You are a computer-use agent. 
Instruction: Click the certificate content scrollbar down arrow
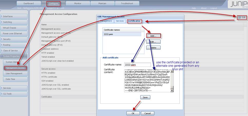tap(172, 90)
